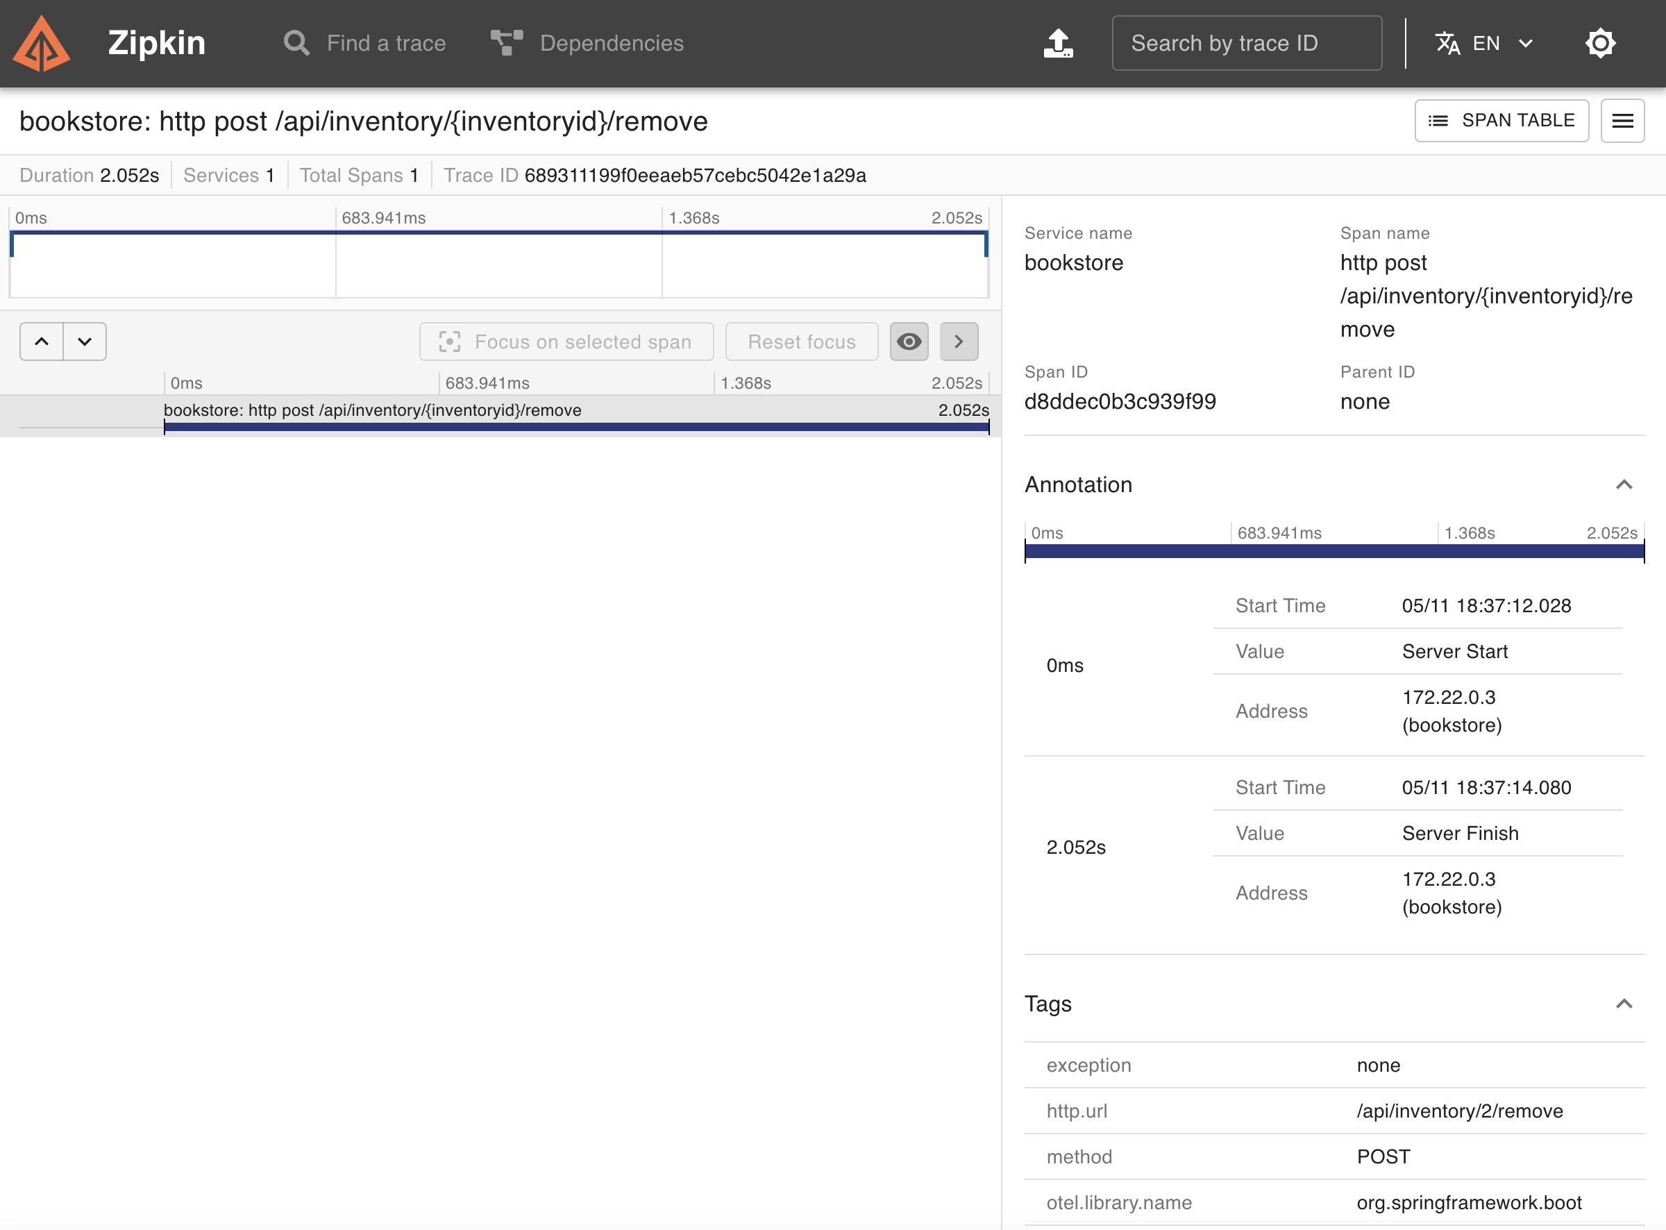
Task: Click start time 05/11 18:37:12.028
Action: click(x=1486, y=605)
